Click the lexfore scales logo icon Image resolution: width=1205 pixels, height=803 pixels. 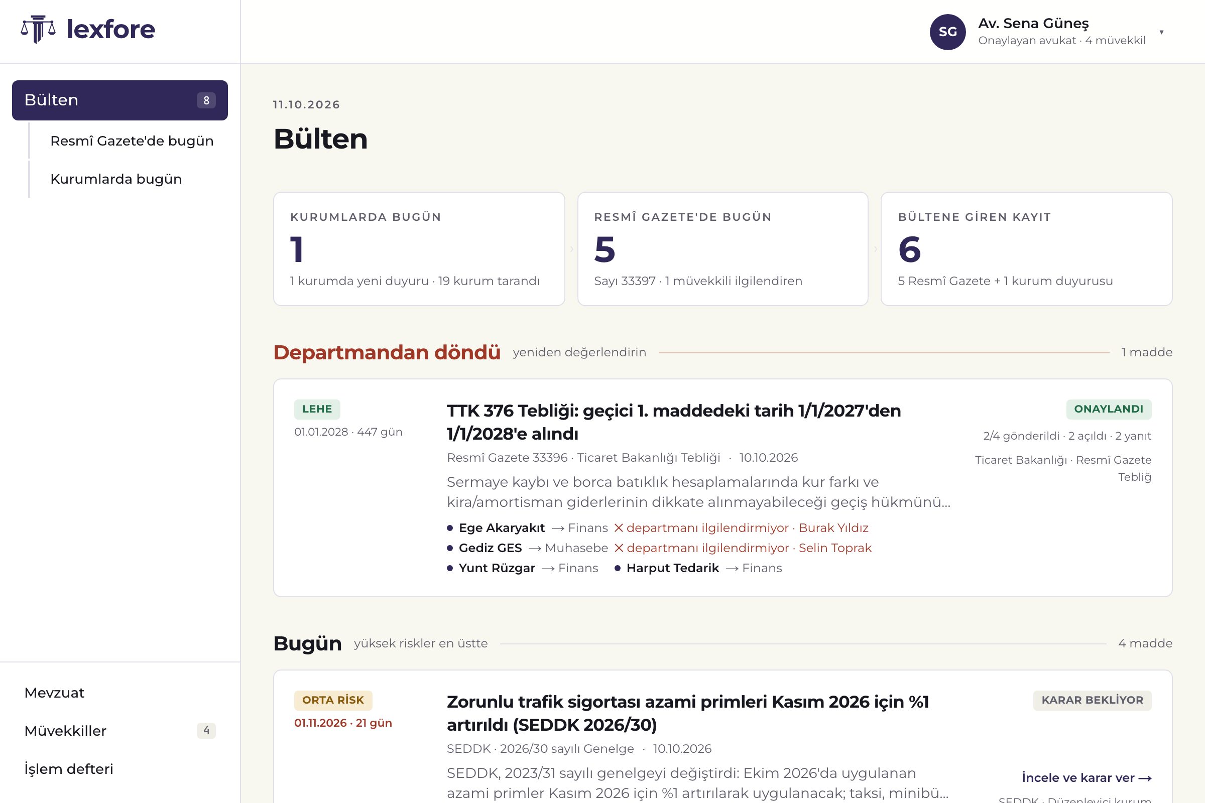click(x=38, y=29)
